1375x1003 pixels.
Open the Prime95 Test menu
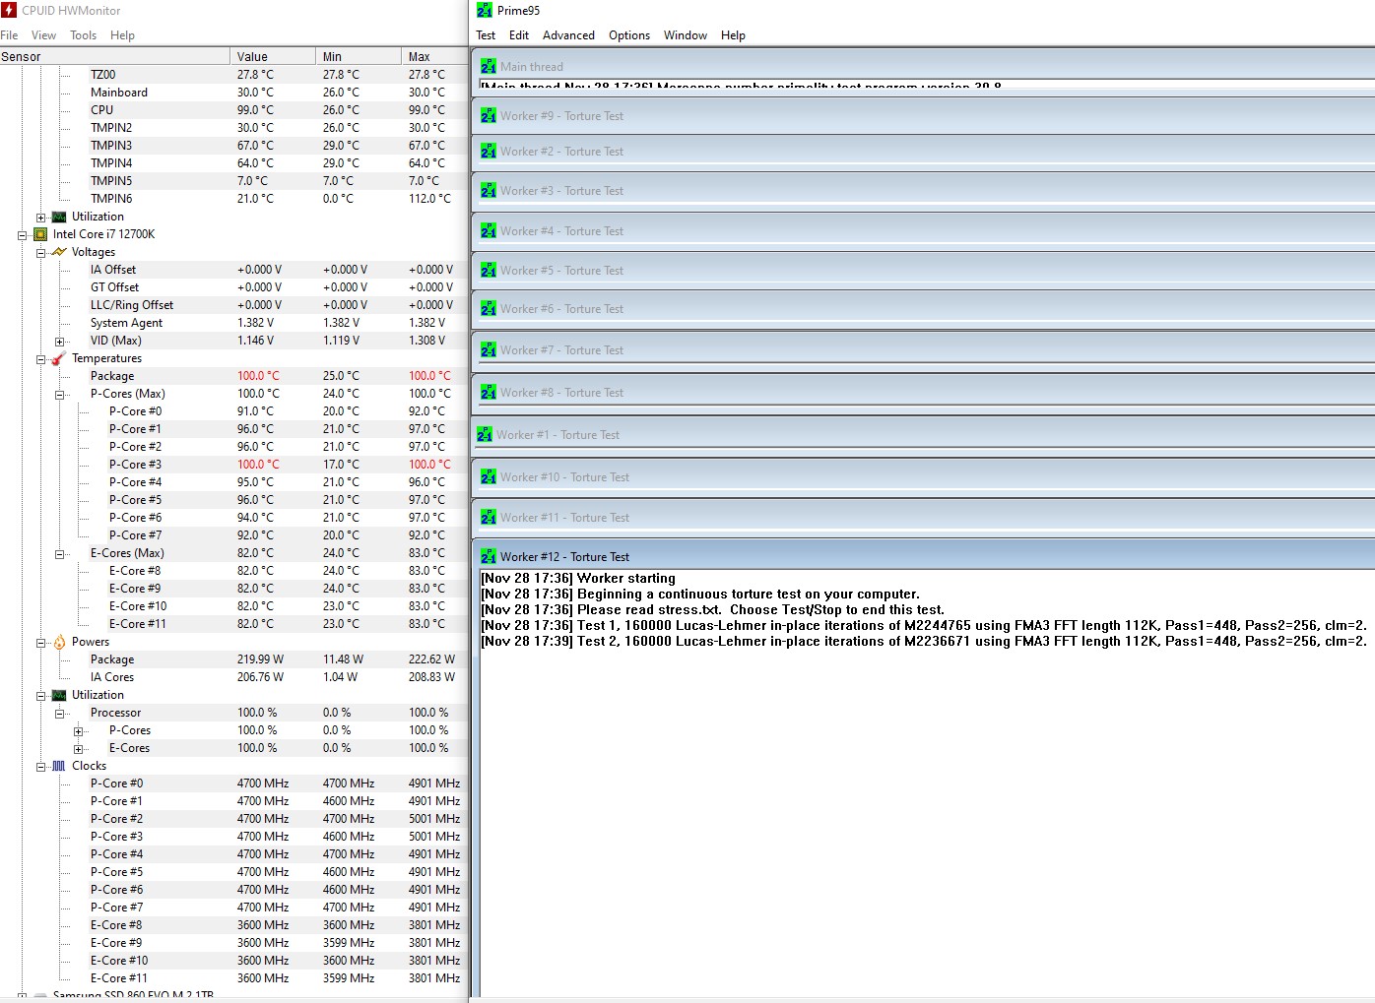[x=487, y=35]
